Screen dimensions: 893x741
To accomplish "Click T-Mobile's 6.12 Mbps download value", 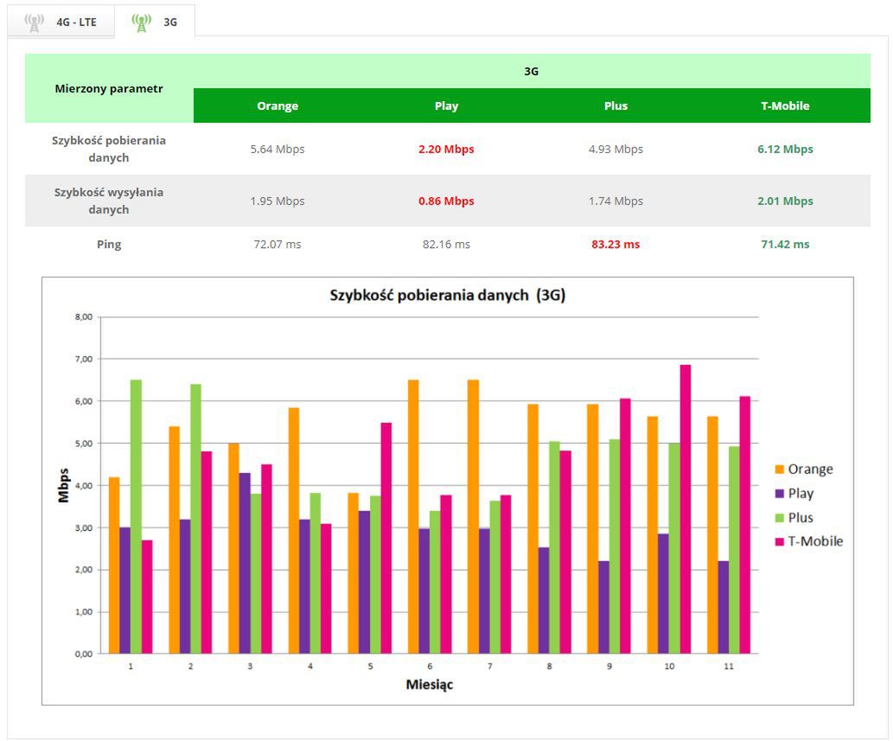I will pyautogui.click(x=785, y=150).
